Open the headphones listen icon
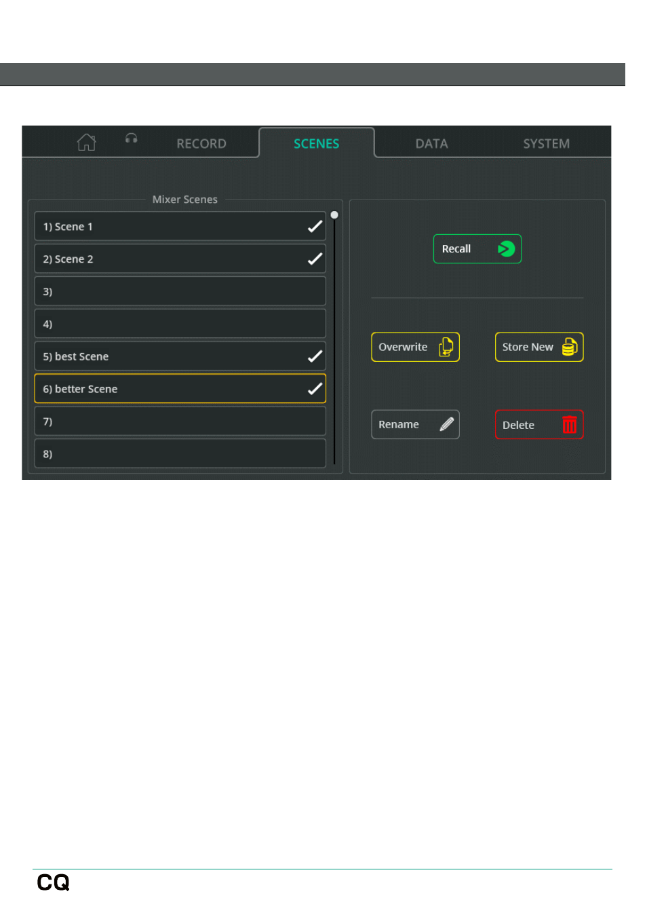Viewport: 647px width, 919px height. [132, 138]
